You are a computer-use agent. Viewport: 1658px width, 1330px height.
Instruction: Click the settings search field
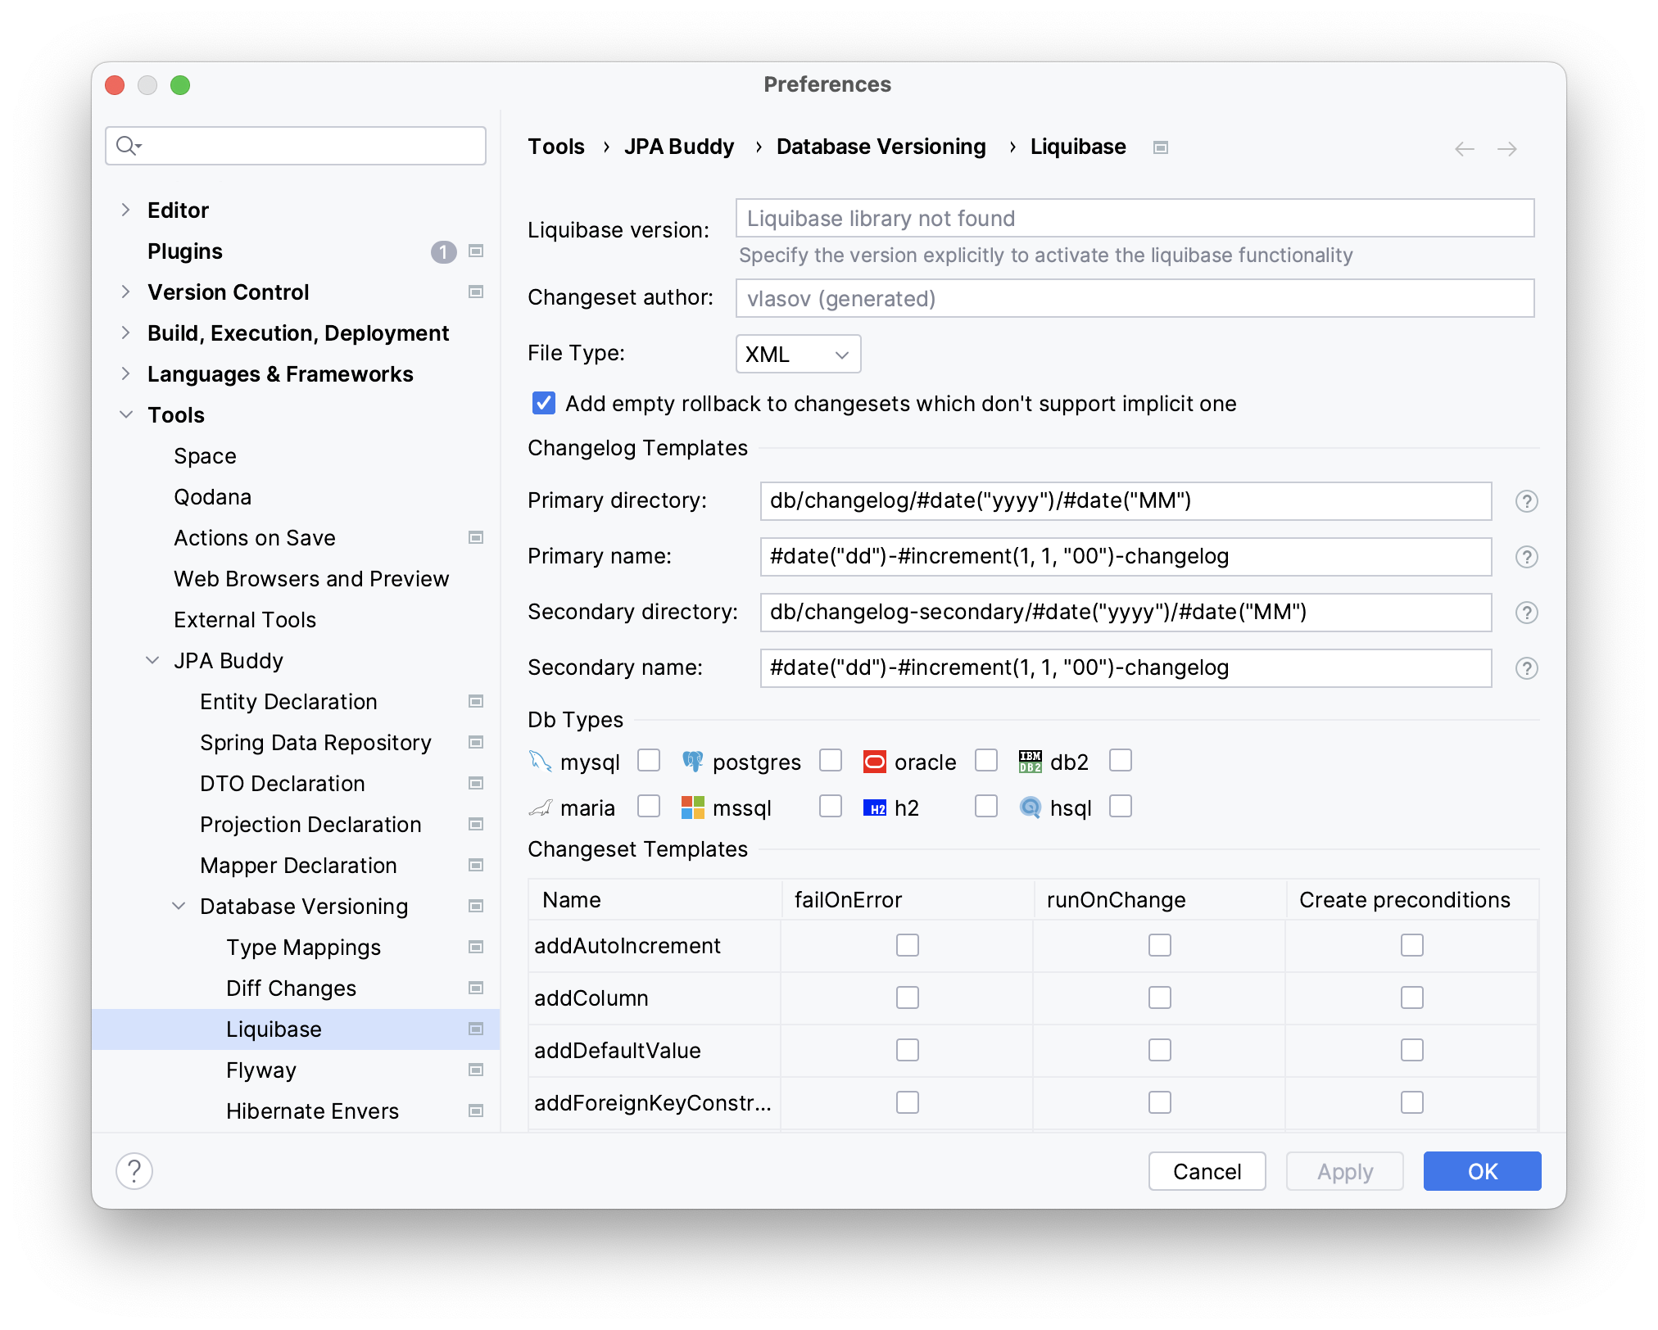pyautogui.click(x=296, y=146)
